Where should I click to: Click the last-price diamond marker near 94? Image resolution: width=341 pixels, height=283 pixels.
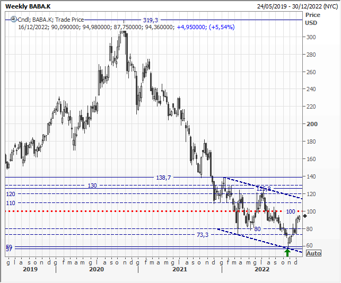point(305,216)
